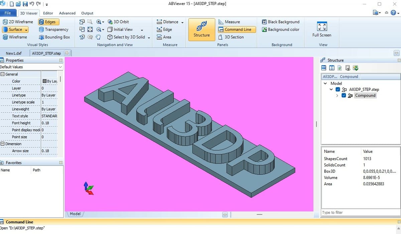Click the green checkmark selection icon in Structure
This screenshot has width=401, height=234.
click(356, 68)
